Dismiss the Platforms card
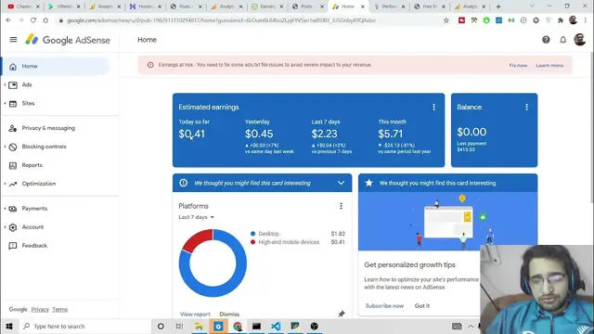This screenshot has height=334, width=594. 229,314
